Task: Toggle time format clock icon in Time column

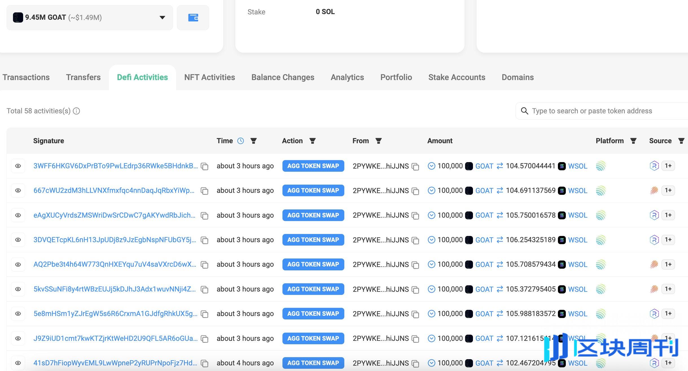Action: 240,141
